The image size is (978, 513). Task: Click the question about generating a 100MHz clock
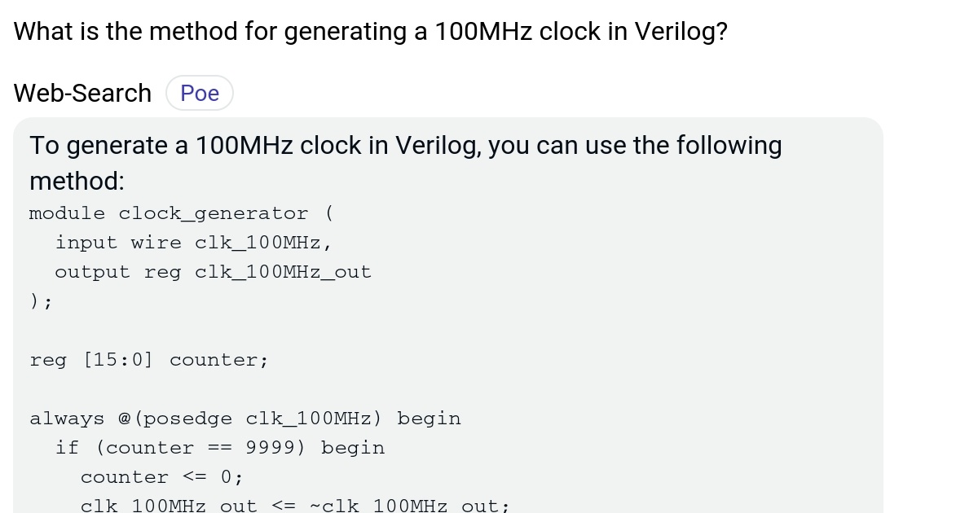point(369,31)
